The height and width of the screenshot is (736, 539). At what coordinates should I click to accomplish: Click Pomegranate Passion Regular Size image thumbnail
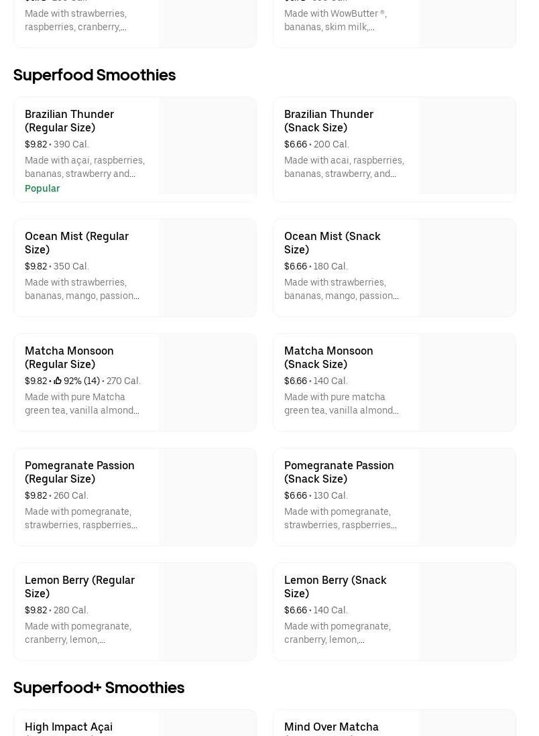coord(207,497)
